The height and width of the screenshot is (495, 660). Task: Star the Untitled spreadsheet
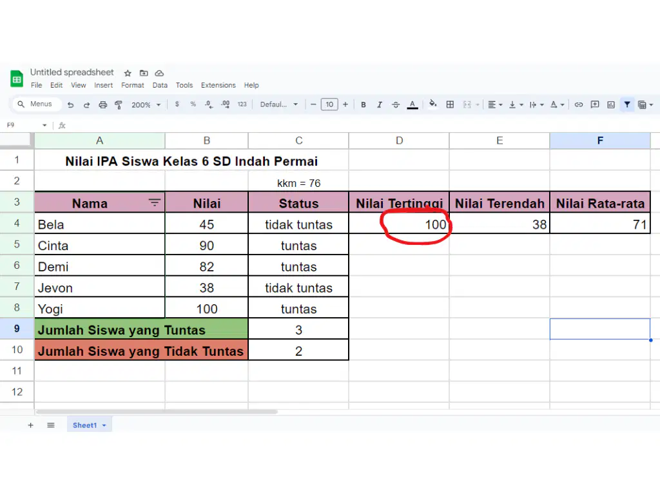[128, 73]
